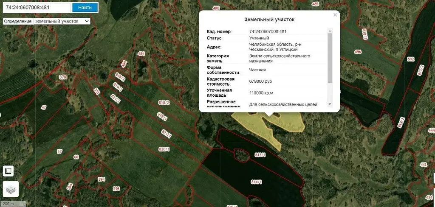The image size is (435, 207).
Task: Click the Земли сельскохозяйственного назначения value
Action: [x=280, y=59]
